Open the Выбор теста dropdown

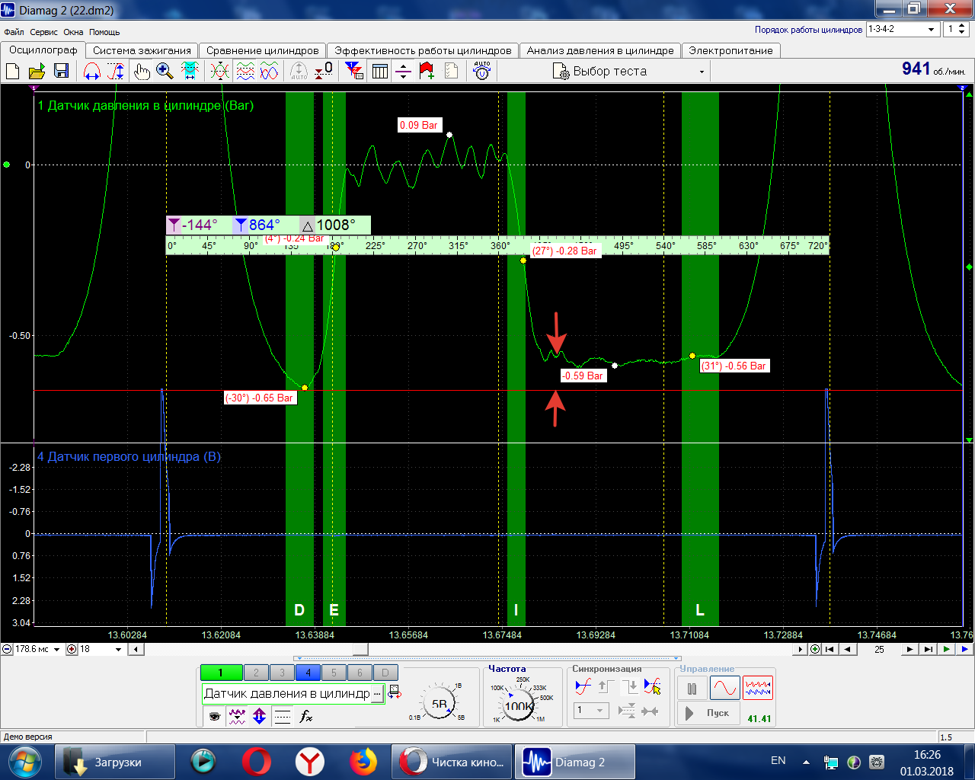[629, 72]
